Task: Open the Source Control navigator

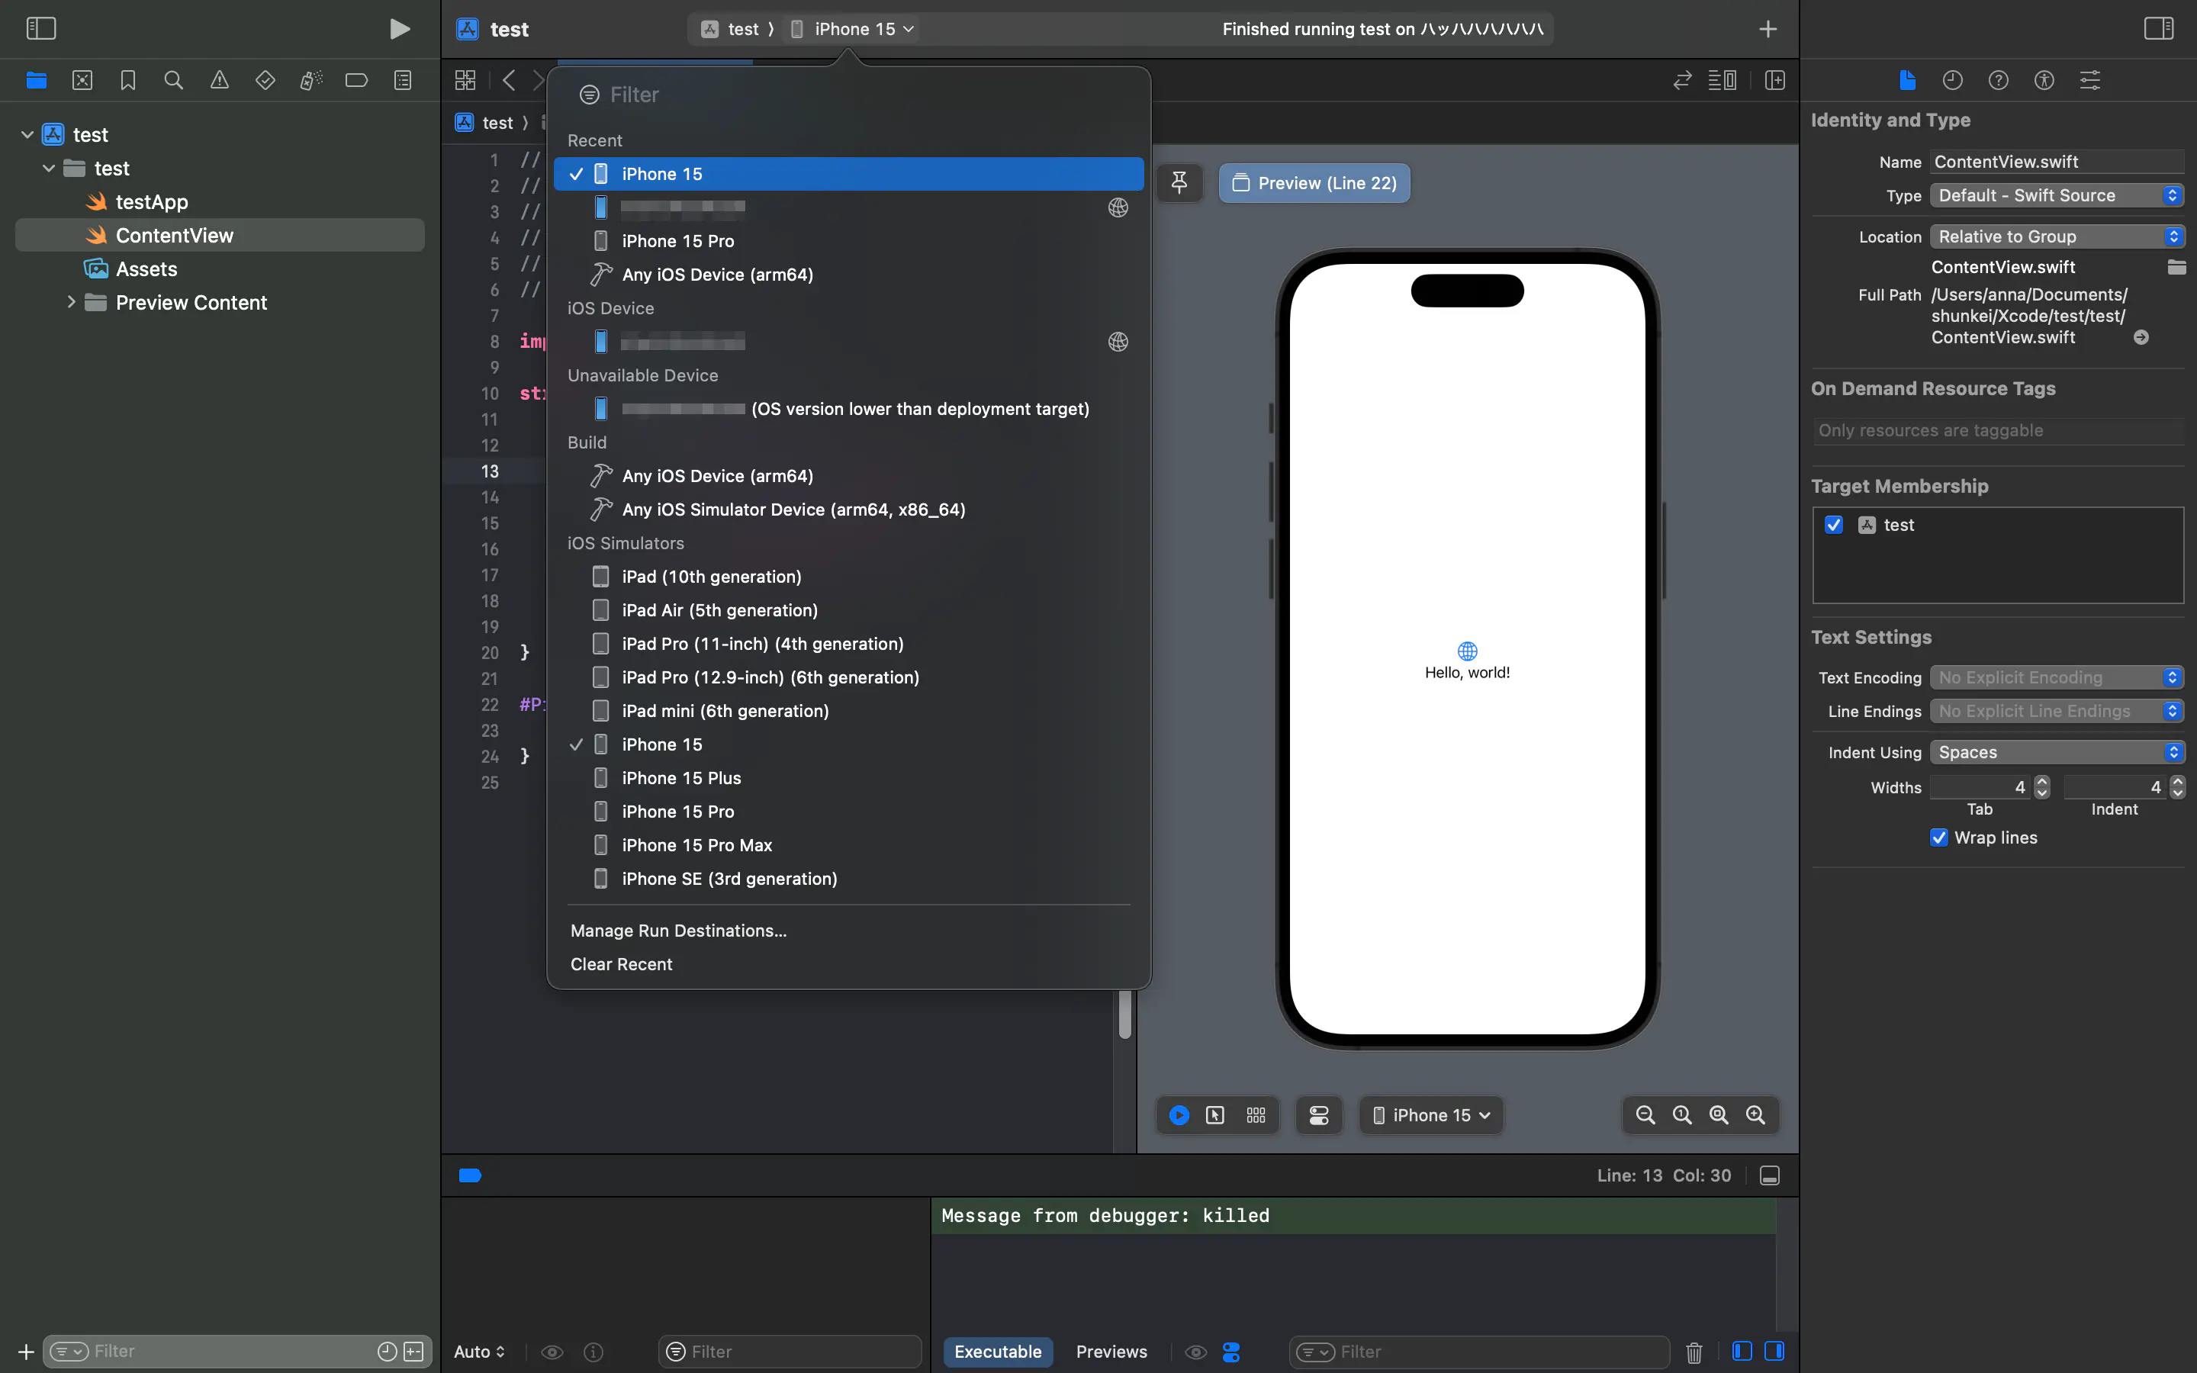Action: click(82, 80)
